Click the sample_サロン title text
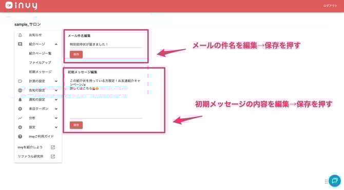This screenshot has width=344, height=190. (x=28, y=24)
